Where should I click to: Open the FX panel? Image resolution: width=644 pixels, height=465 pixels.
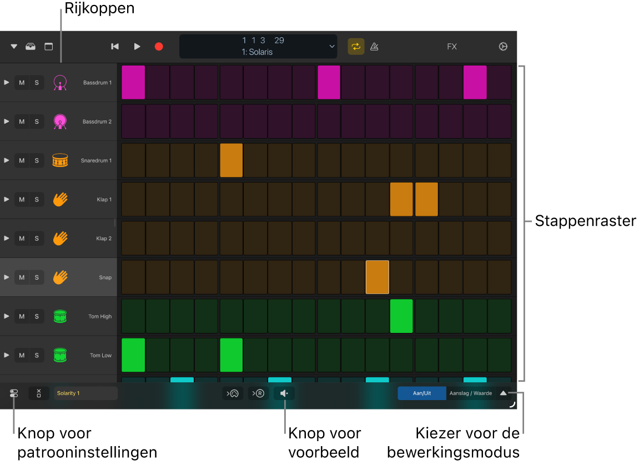click(x=452, y=47)
